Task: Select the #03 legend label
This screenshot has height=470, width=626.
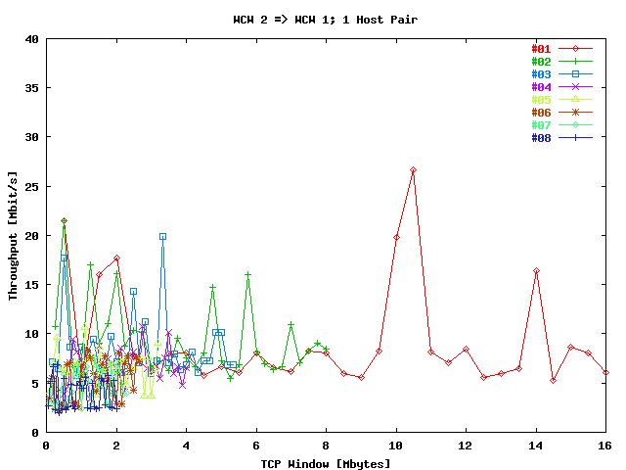Action: pyautogui.click(x=541, y=74)
